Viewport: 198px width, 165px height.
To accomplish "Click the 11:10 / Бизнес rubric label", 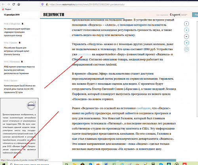I will coord(11,81).
